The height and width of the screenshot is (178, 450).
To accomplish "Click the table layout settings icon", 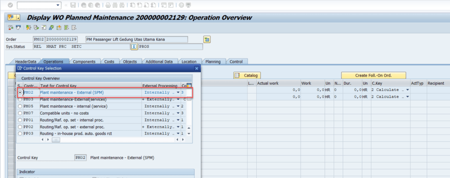I will tap(189, 85).
